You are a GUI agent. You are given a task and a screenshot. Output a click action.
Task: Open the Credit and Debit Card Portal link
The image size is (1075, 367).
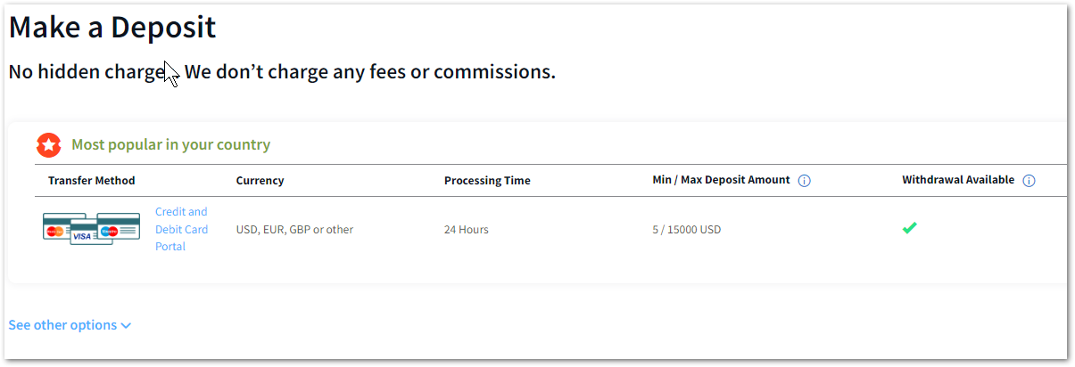tap(181, 229)
